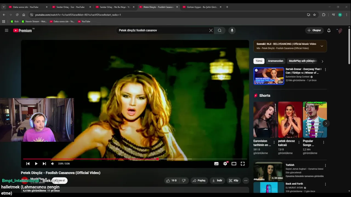Open petek dincoz kalcaü short
The height and width of the screenshot is (197, 351).
point(290,120)
